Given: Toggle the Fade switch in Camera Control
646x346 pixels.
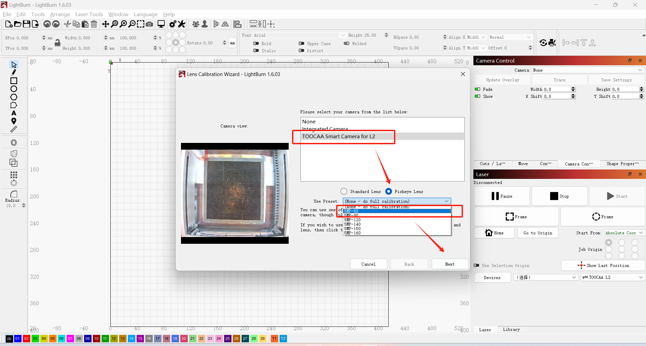Looking at the screenshot, I should pyautogui.click(x=477, y=89).
